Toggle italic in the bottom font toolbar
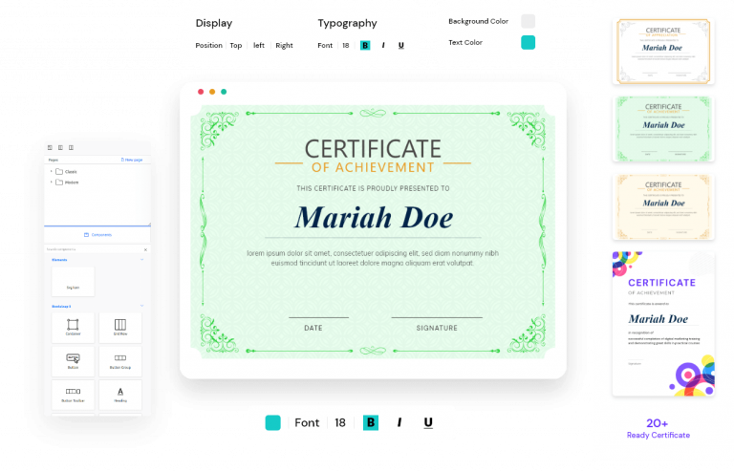 pyautogui.click(x=399, y=422)
